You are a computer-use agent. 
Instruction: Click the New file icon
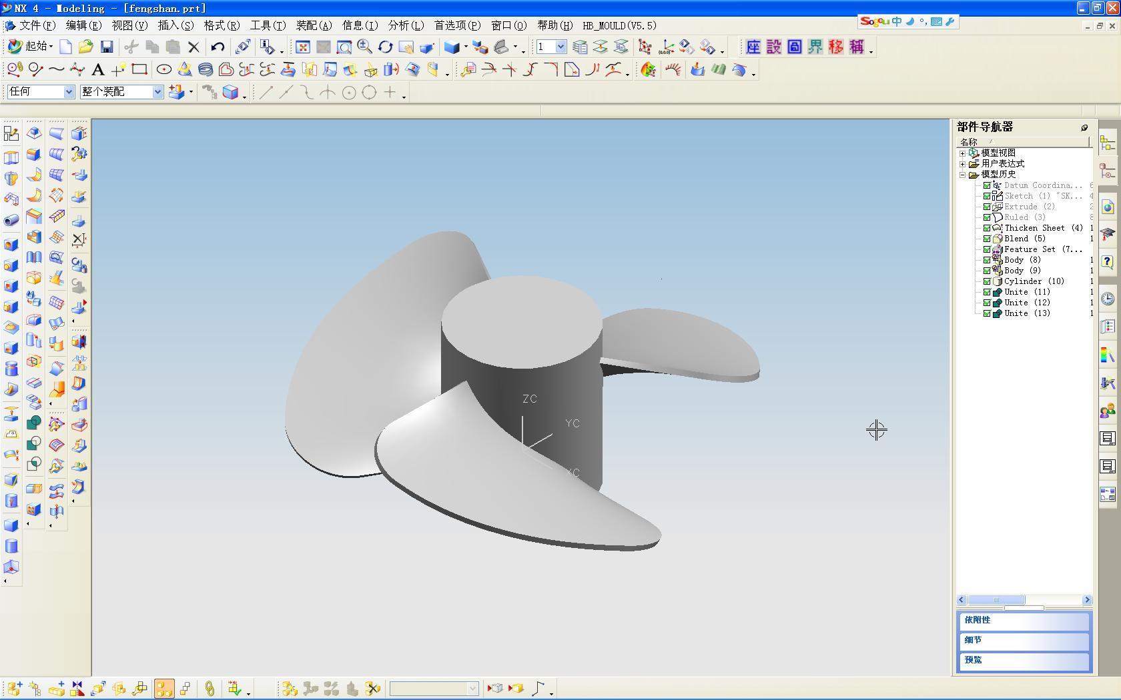point(65,47)
